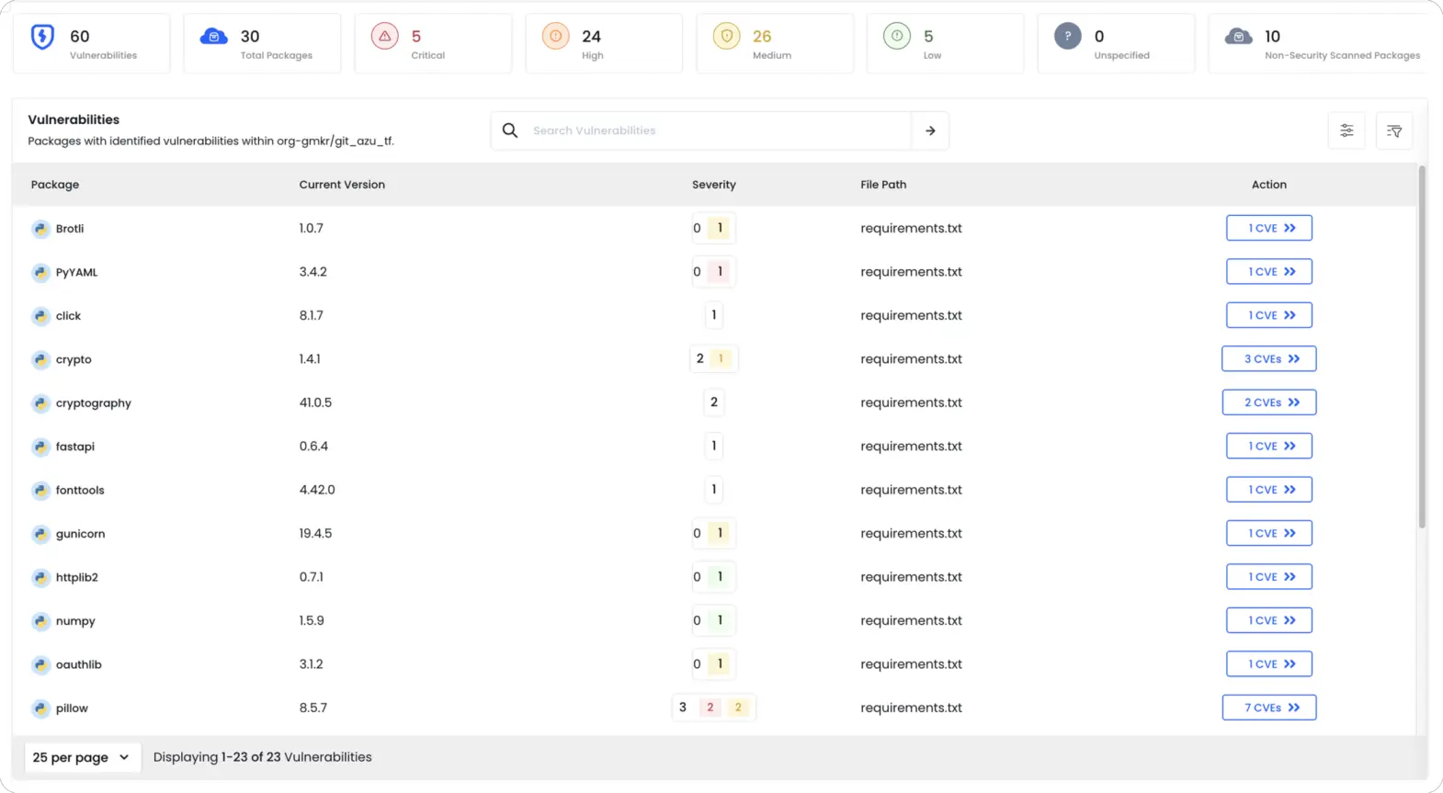Click the High severity icon
This screenshot has width=1443, height=793.
[555, 37]
